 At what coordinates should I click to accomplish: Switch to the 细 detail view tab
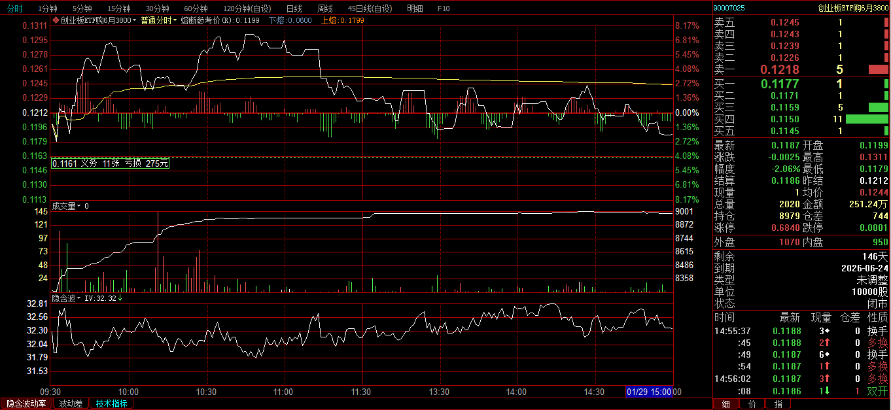tap(726, 404)
